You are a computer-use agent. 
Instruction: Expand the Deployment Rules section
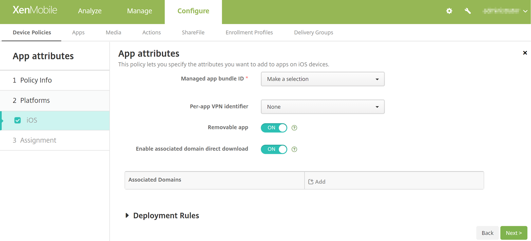127,215
